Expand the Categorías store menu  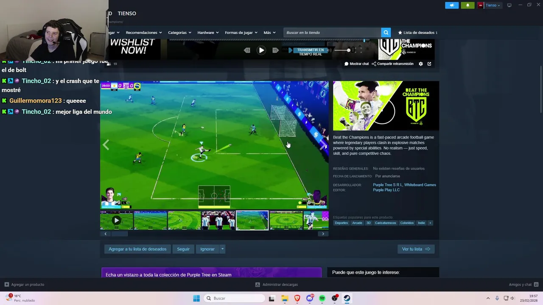pyautogui.click(x=179, y=33)
